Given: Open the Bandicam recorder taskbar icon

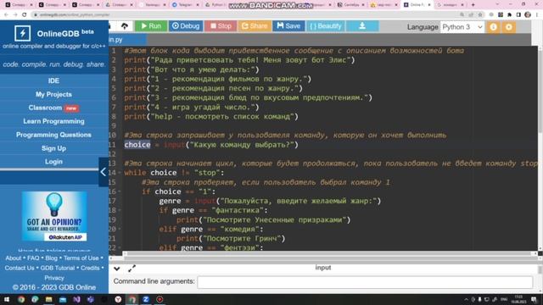Looking at the screenshot, I should point(160,299).
